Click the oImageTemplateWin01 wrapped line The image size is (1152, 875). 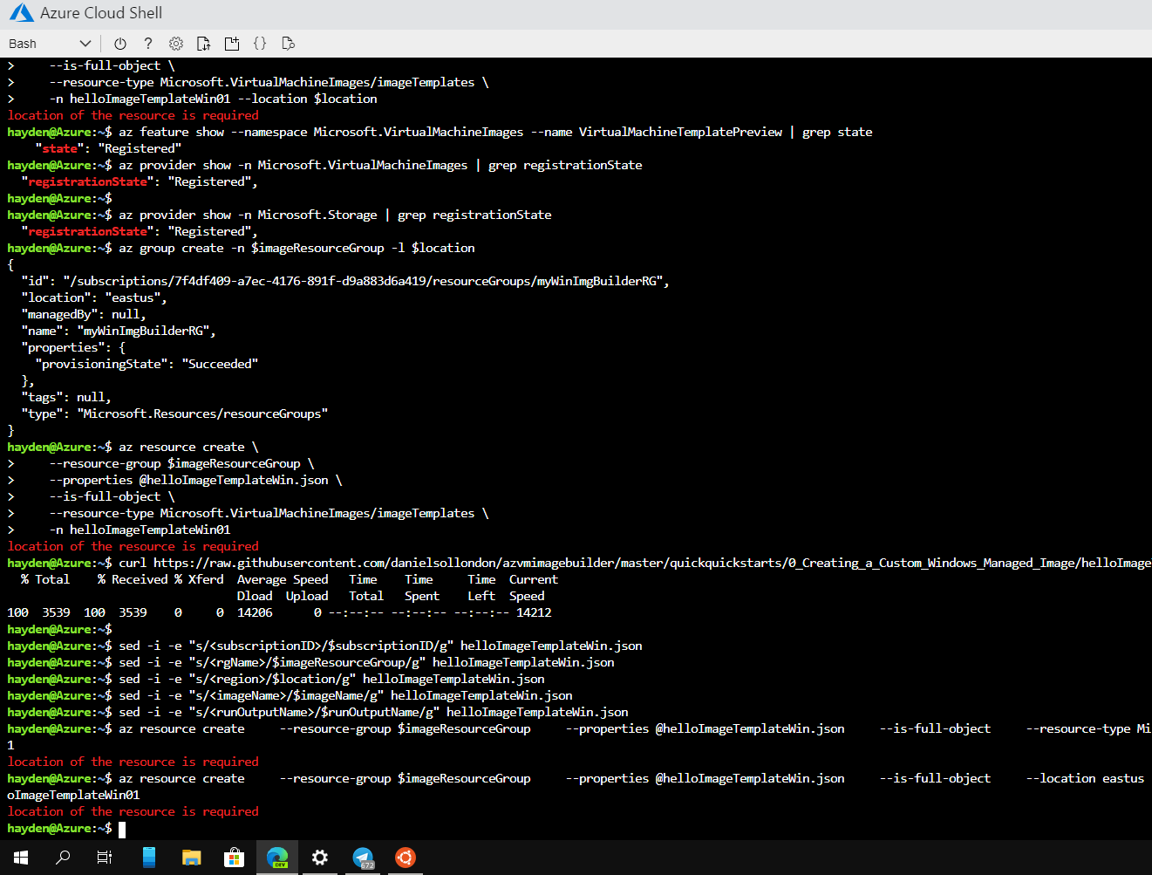pyautogui.click(x=73, y=795)
